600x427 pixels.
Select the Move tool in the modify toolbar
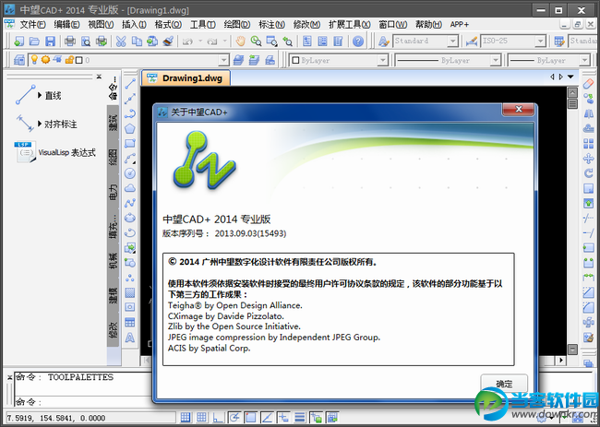[x=588, y=159]
